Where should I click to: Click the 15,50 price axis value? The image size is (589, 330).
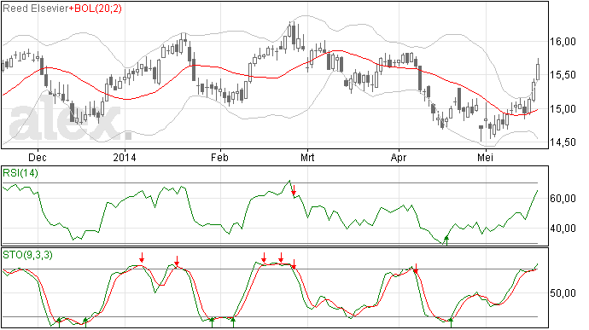[x=563, y=75]
